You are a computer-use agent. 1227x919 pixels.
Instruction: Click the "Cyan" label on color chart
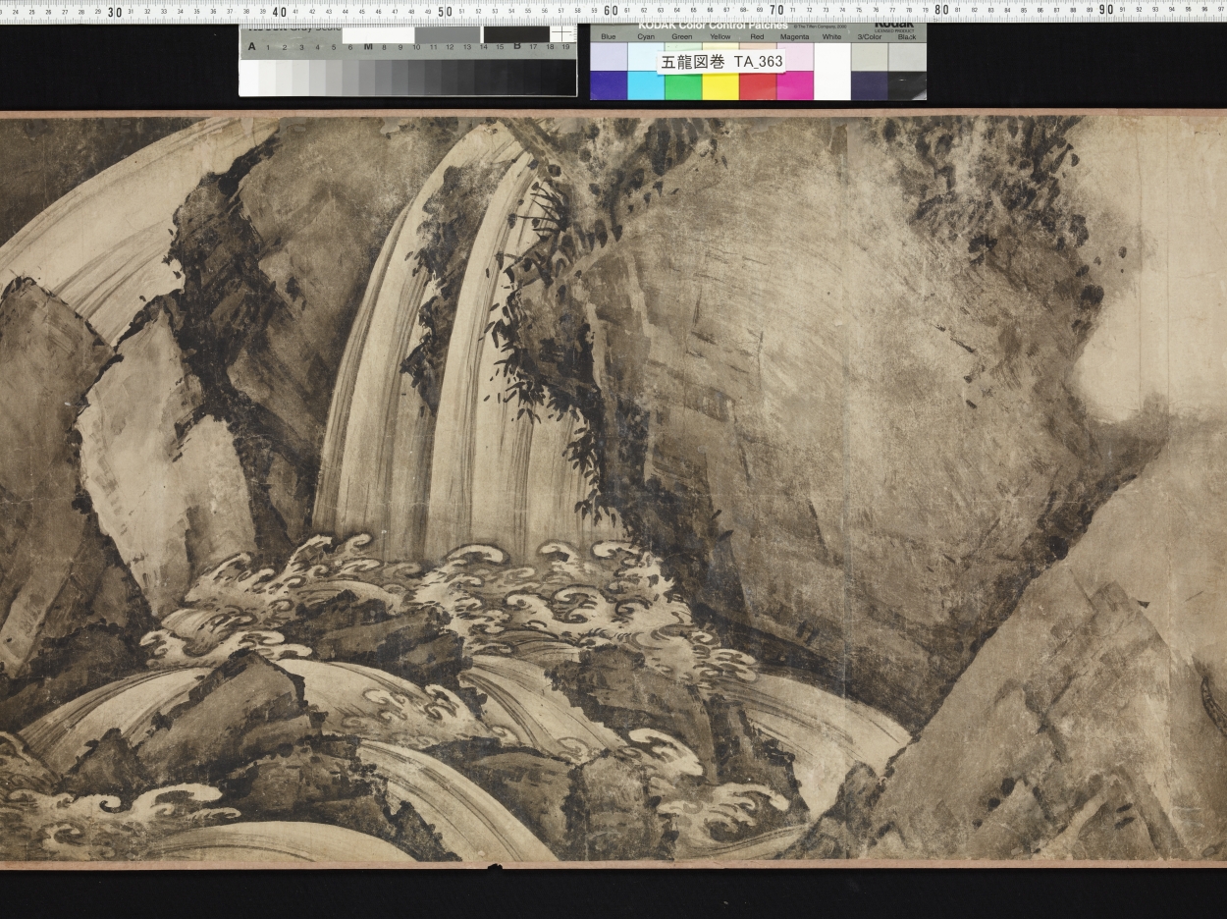point(646,36)
